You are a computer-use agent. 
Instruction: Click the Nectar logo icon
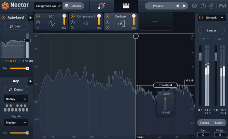pos(5,6)
